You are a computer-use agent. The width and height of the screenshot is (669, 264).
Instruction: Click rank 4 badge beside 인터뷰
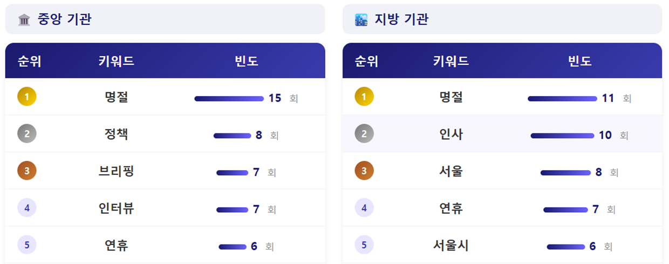tap(27, 208)
